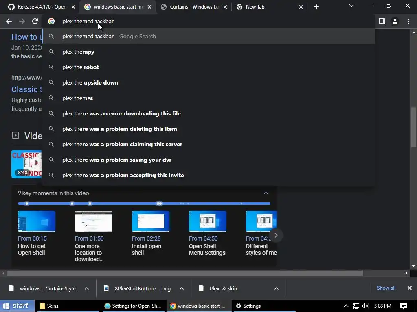This screenshot has width=417, height=312.
Task: Click link One more location to download
Action: (89, 253)
